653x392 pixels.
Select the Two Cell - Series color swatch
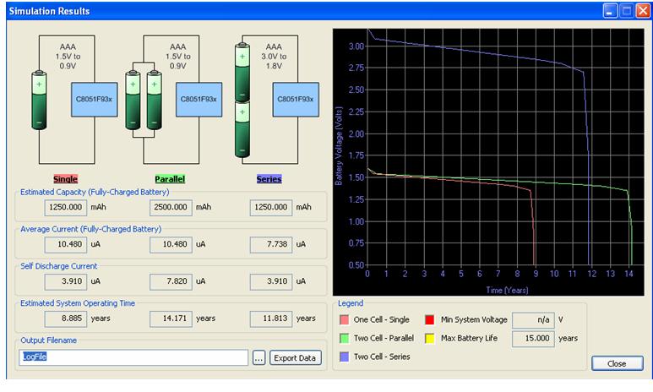click(x=342, y=357)
